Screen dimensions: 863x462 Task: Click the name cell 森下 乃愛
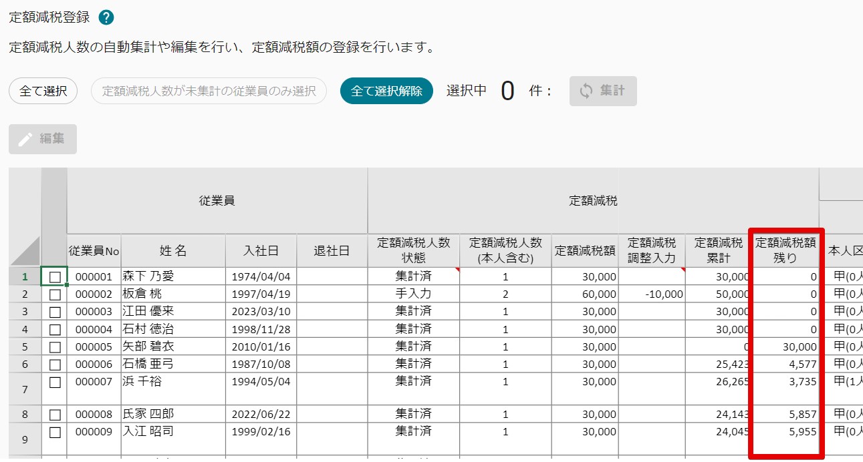click(x=173, y=276)
